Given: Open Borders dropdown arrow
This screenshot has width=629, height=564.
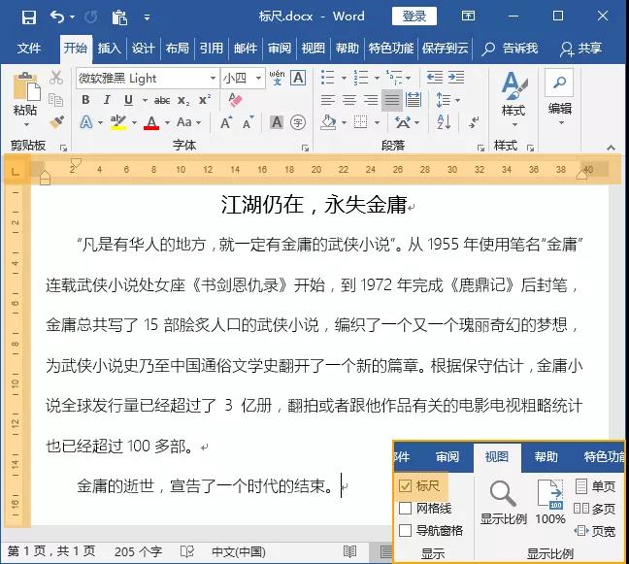Looking at the screenshot, I should tap(377, 122).
